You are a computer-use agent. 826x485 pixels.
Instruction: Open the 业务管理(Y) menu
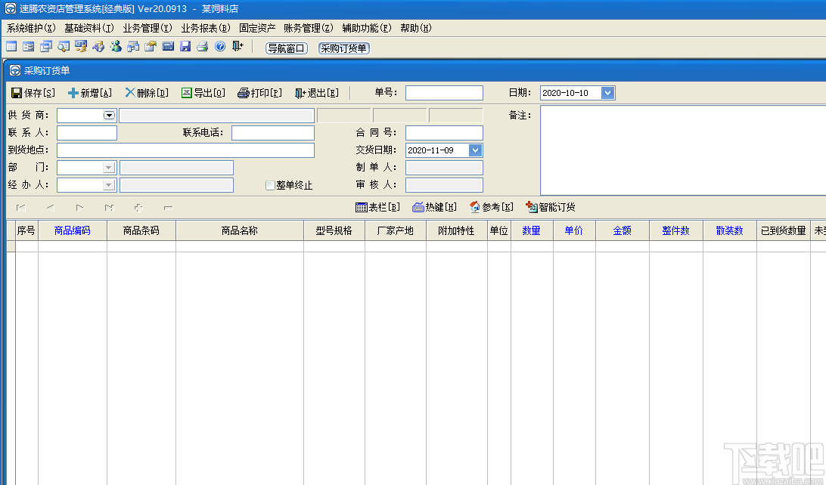point(147,29)
